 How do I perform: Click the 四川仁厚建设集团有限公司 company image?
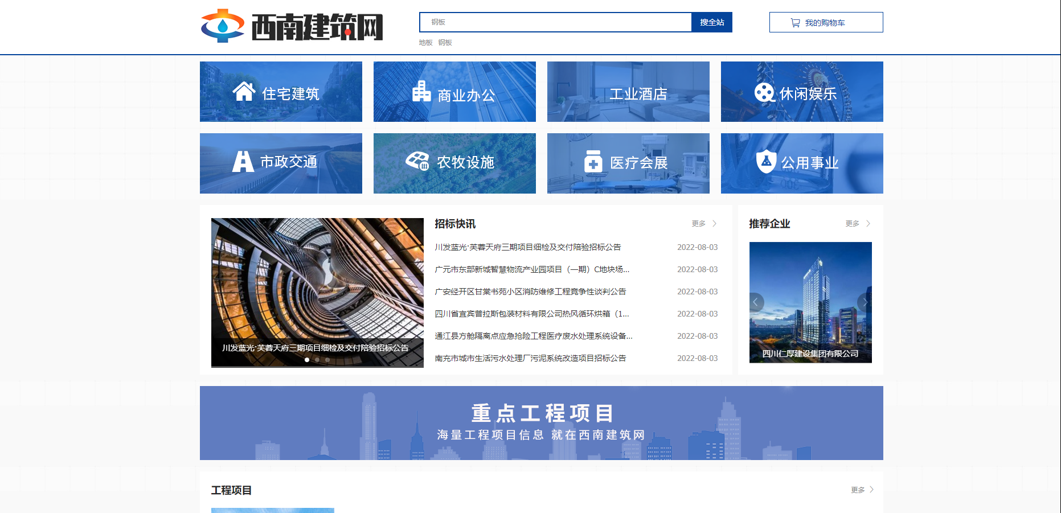pos(810,302)
